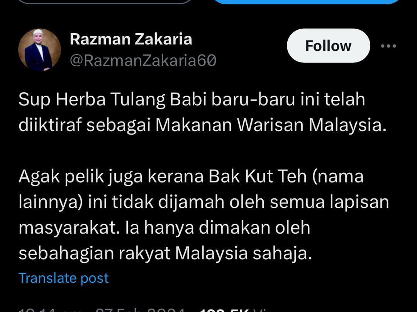The height and width of the screenshot is (312, 417).
Task: Select the gray outlined button at top
Action: pos(105,2)
